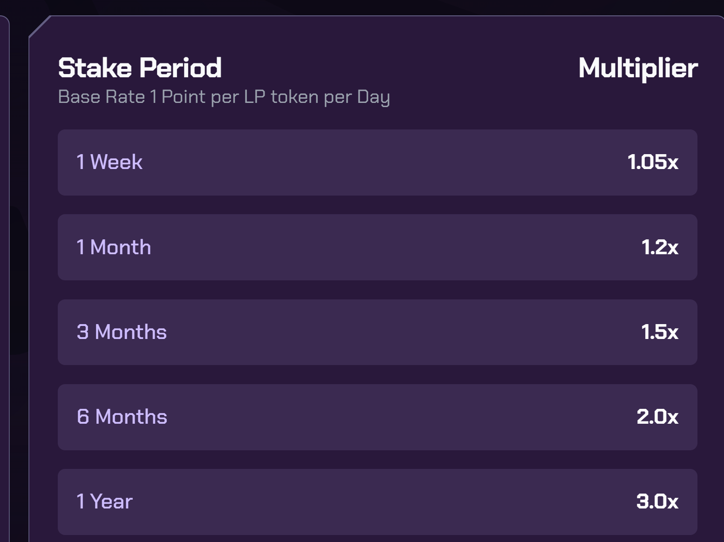Click the empty middle of the 3 Months row
The image size is (724, 542).
[377, 332]
